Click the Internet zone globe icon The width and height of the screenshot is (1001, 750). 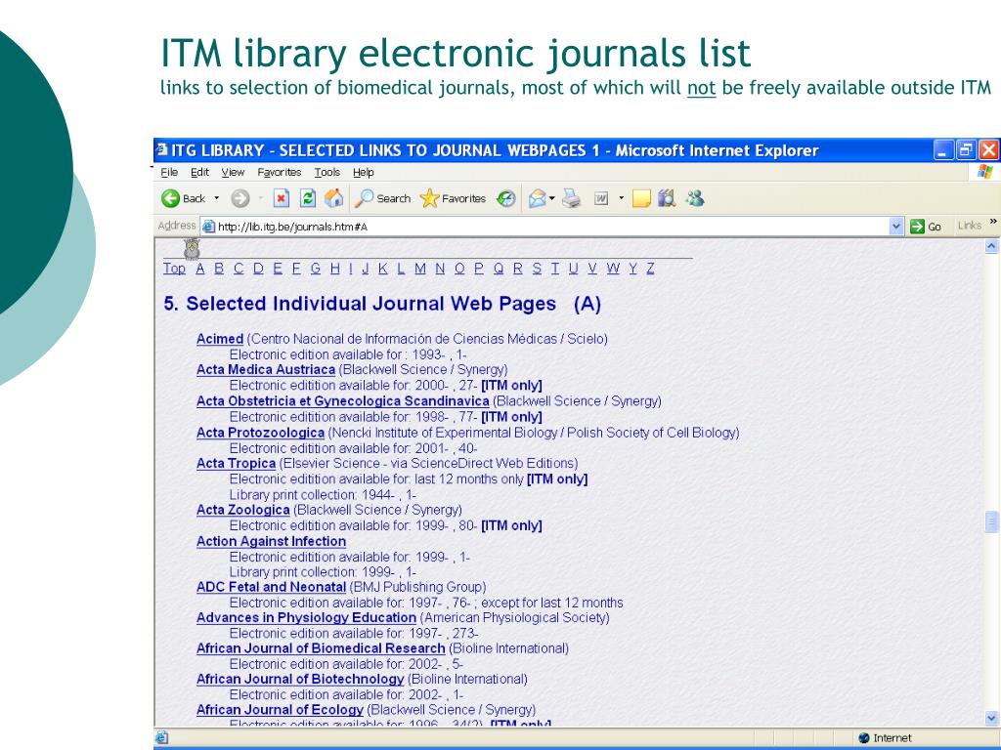tap(864, 738)
